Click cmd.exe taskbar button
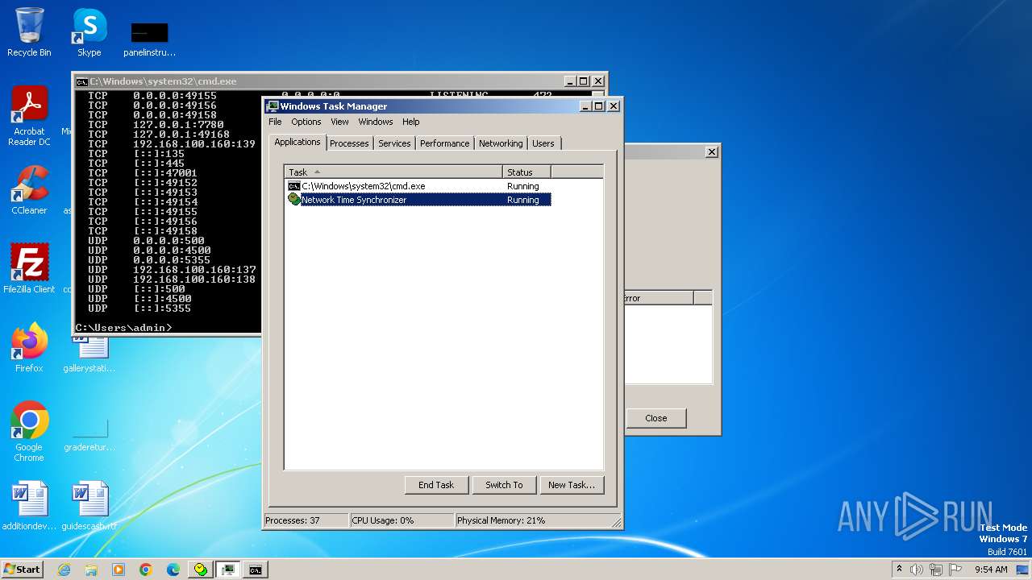Screen dimensions: 1032x580 (256, 570)
